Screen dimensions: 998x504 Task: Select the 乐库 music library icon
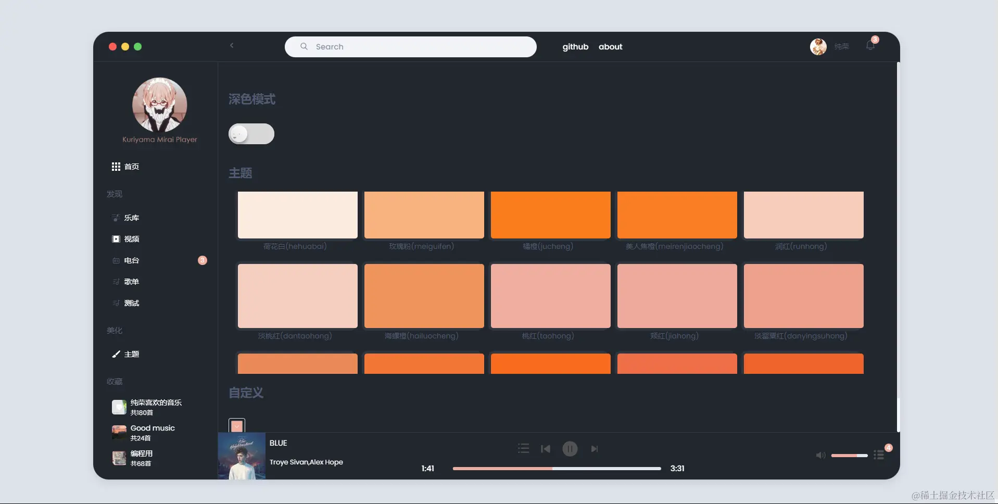[x=116, y=218]
